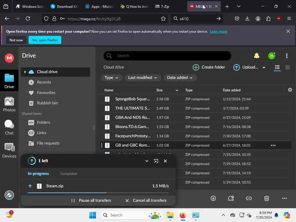
Task: Open the Type filter dropdown
Action: tap(111, 77)
